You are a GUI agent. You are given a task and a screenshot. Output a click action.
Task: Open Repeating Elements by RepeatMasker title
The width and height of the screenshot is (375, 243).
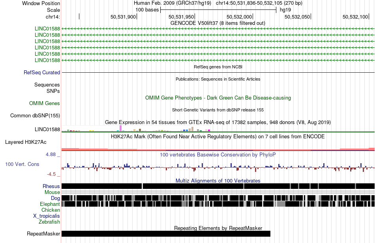click(x=218, y=228)
